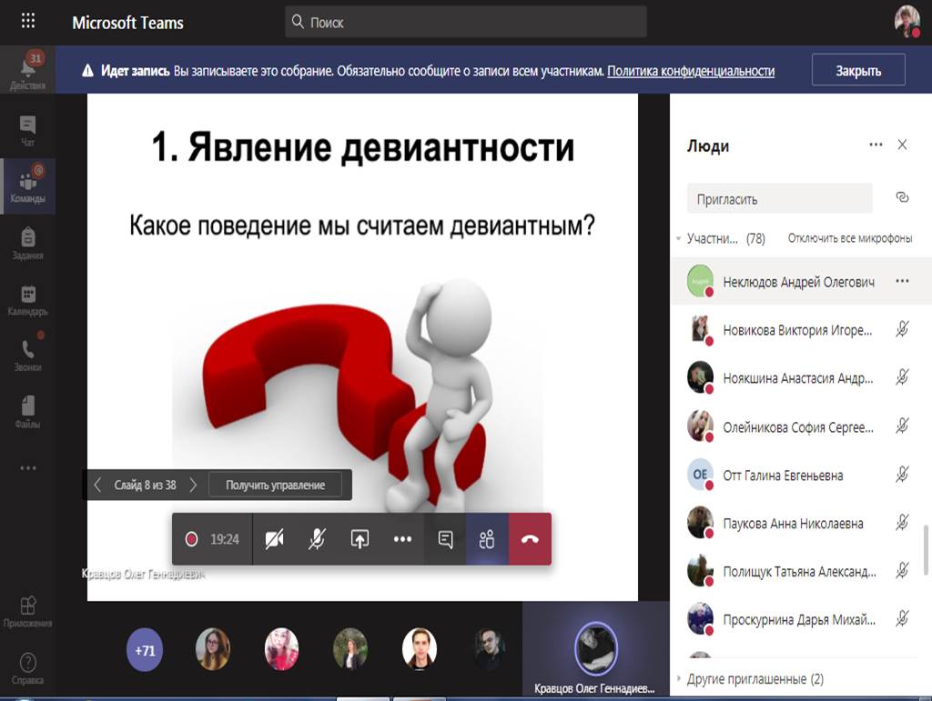The image size is (932, 701).
Task: Toggle the participants panel button
Action: pos(487,539)
